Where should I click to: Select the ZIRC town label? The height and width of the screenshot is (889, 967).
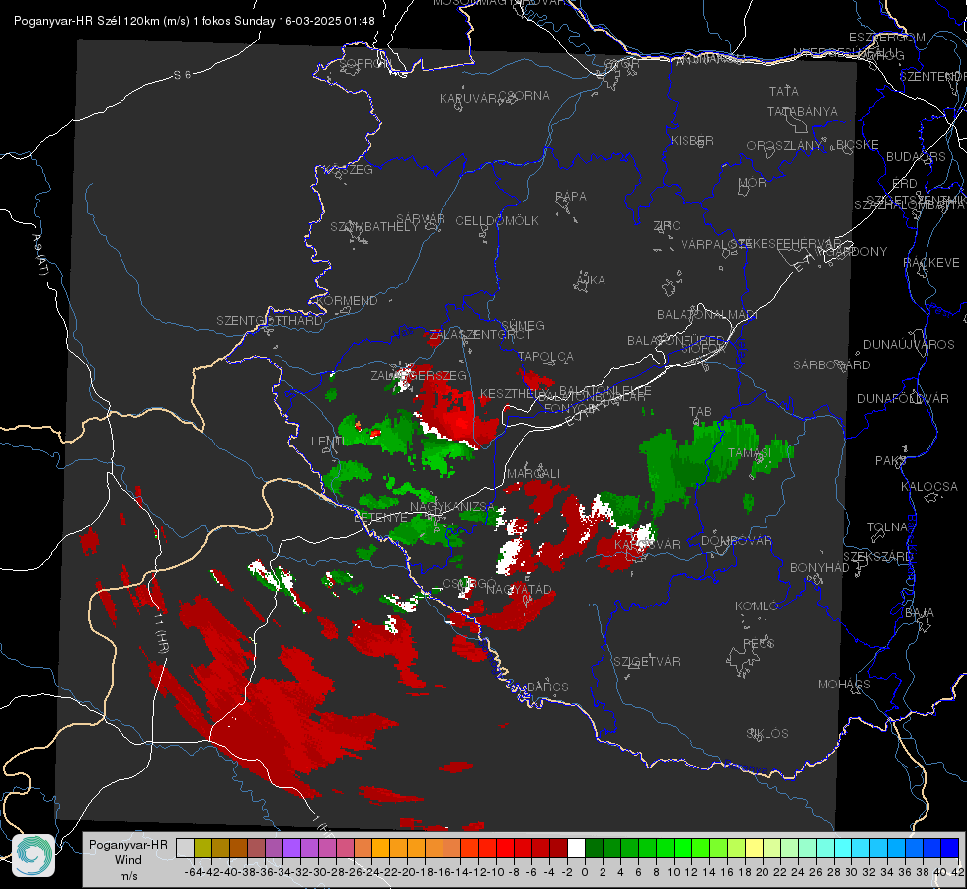667,226
